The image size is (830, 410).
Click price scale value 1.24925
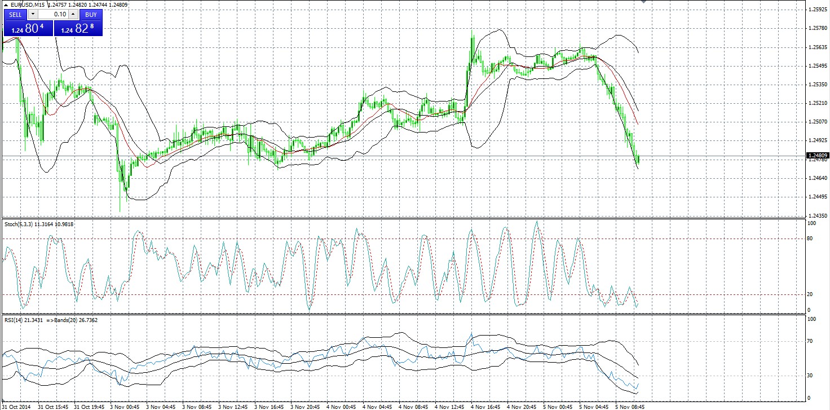click(818, 140)
